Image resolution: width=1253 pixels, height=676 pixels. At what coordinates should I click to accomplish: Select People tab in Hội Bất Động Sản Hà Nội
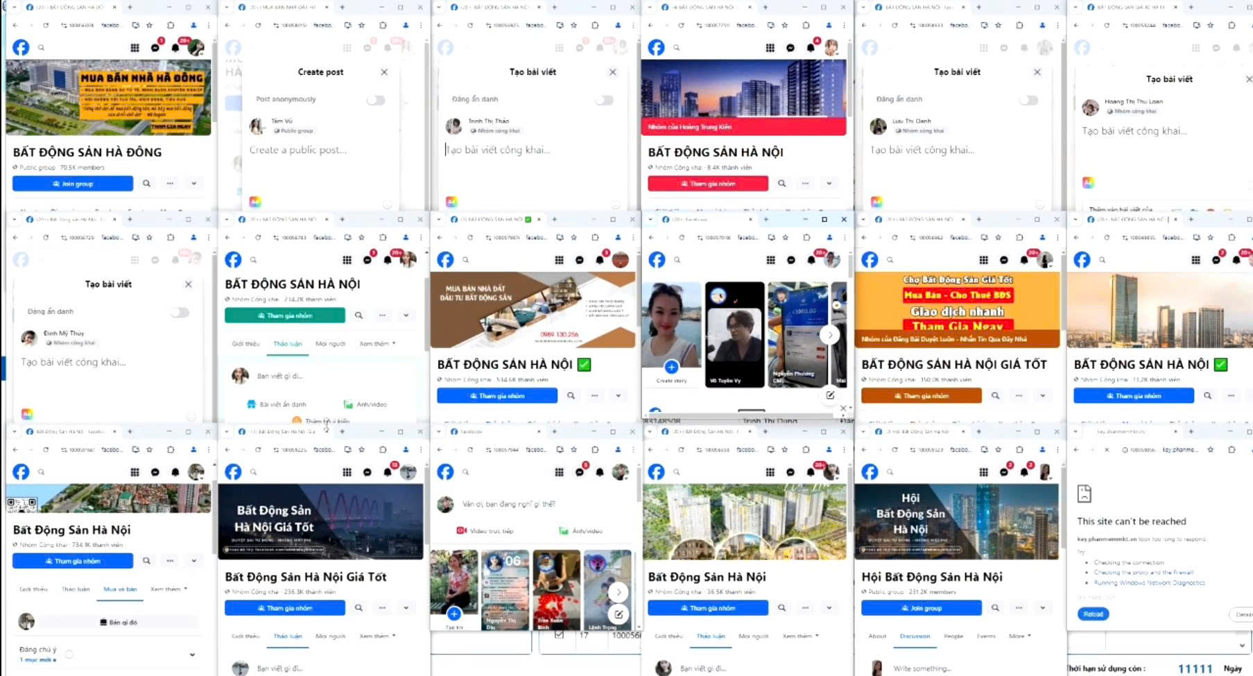point(953,636)
